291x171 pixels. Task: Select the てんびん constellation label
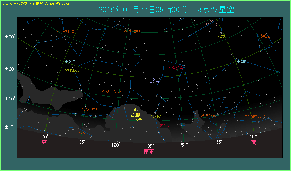coord(176,68)
